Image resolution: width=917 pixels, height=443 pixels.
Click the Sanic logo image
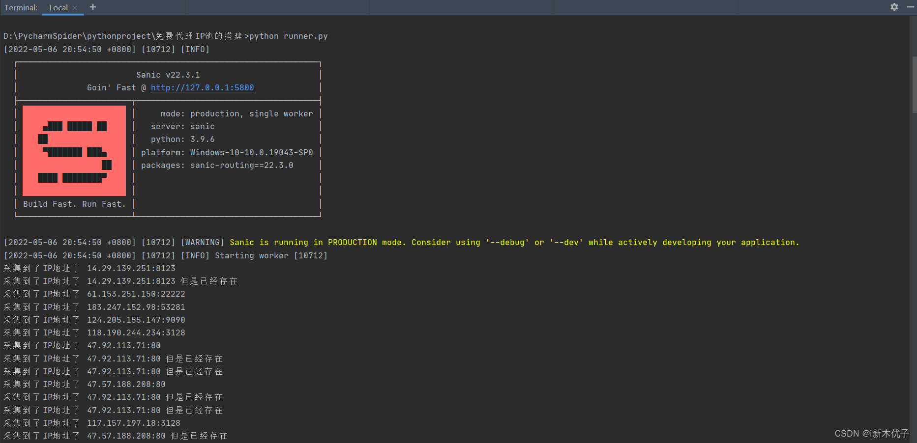pyautogui.click(x=74, y=151)
